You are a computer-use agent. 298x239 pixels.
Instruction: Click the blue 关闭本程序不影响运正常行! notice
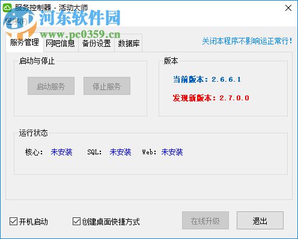tap(247, 41)
